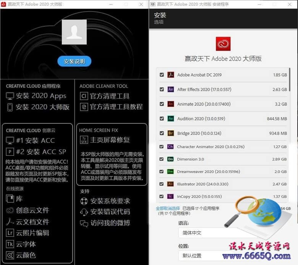Click 已选择 17 个应用程序 text
This screenshot has width=298, height=265.
(201, 208)
